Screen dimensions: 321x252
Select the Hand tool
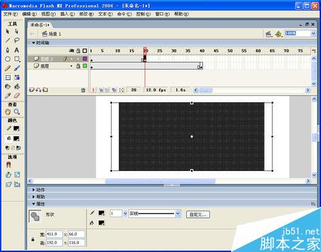click(x=8, y=112)
